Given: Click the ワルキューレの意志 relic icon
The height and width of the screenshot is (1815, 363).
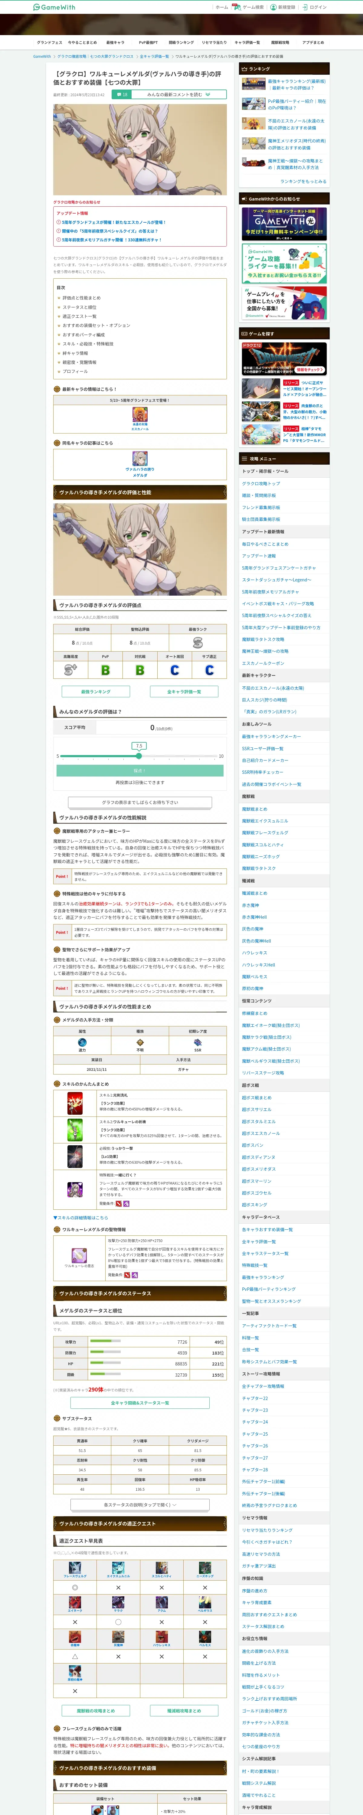Looking at the screenshot, I should click(79, 1256).
